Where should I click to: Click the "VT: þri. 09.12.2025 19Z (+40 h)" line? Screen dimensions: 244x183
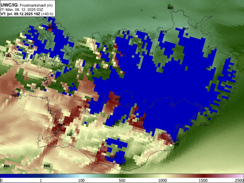27,14
